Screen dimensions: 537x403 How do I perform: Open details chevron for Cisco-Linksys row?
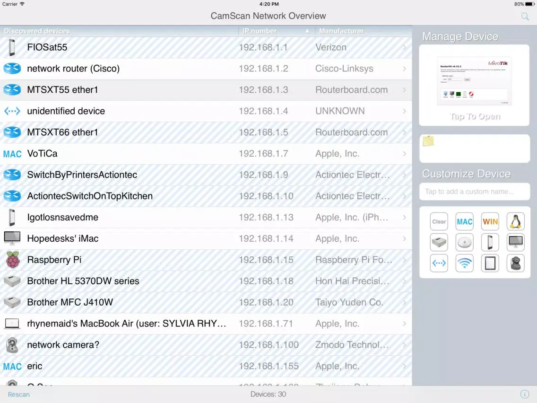(x=405, y=69)
